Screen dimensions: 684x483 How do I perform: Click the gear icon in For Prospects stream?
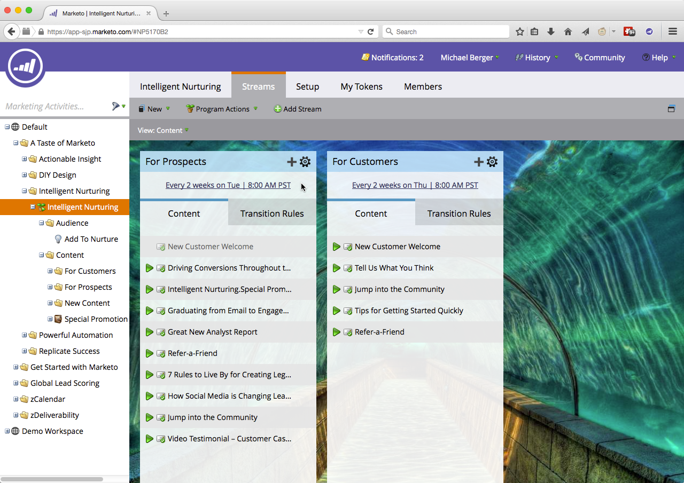click(x=305, y=162)
